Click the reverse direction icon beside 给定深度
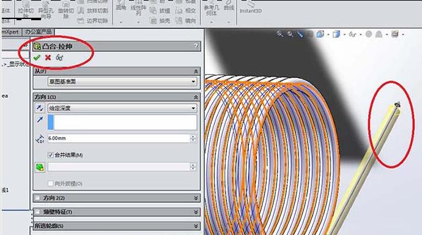 coord(40,108)
